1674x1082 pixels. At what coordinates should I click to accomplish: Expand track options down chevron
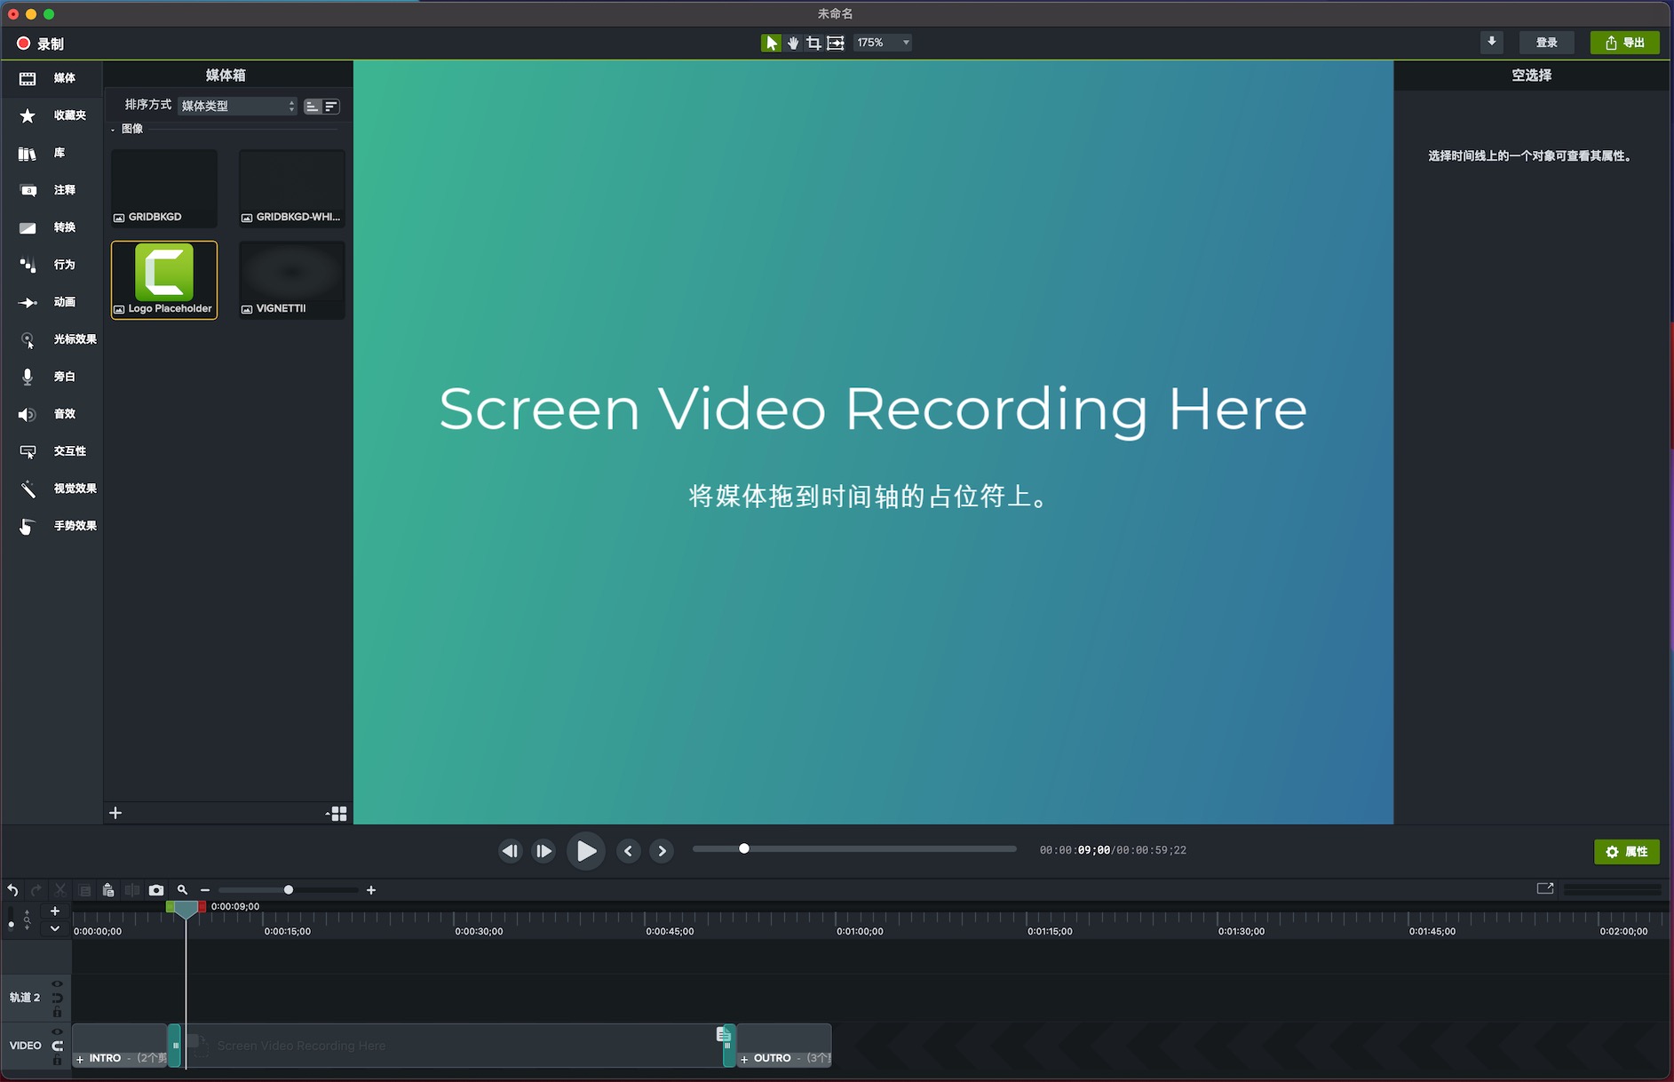(x=55, y=928)
